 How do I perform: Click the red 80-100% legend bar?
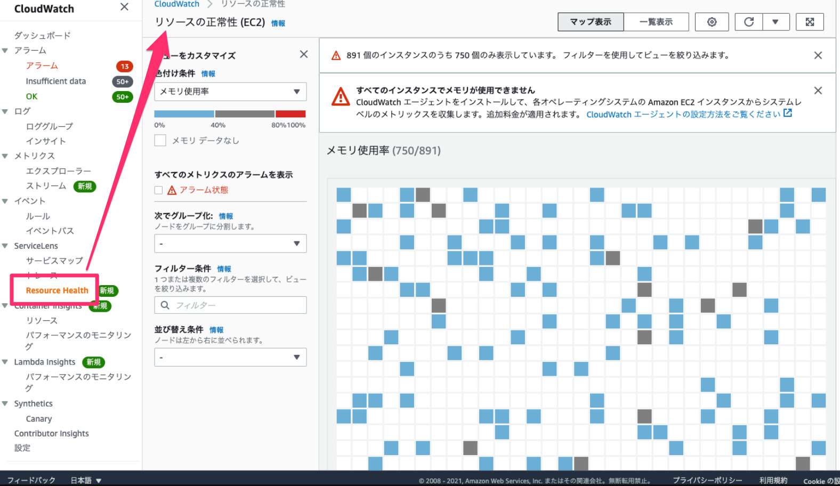point(291,114)
